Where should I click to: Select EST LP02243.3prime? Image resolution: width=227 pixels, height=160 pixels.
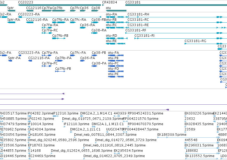(x=29, y=121)
